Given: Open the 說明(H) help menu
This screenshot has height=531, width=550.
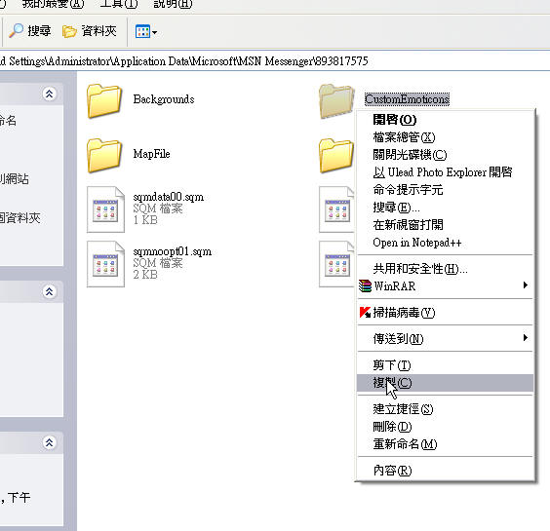Looking at the screenshot, I should click(x=173, y=4).
